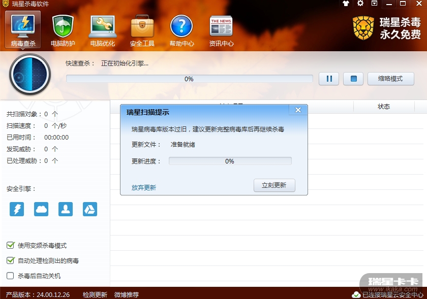Click the cloud security engine icon

tap(41, 209)
